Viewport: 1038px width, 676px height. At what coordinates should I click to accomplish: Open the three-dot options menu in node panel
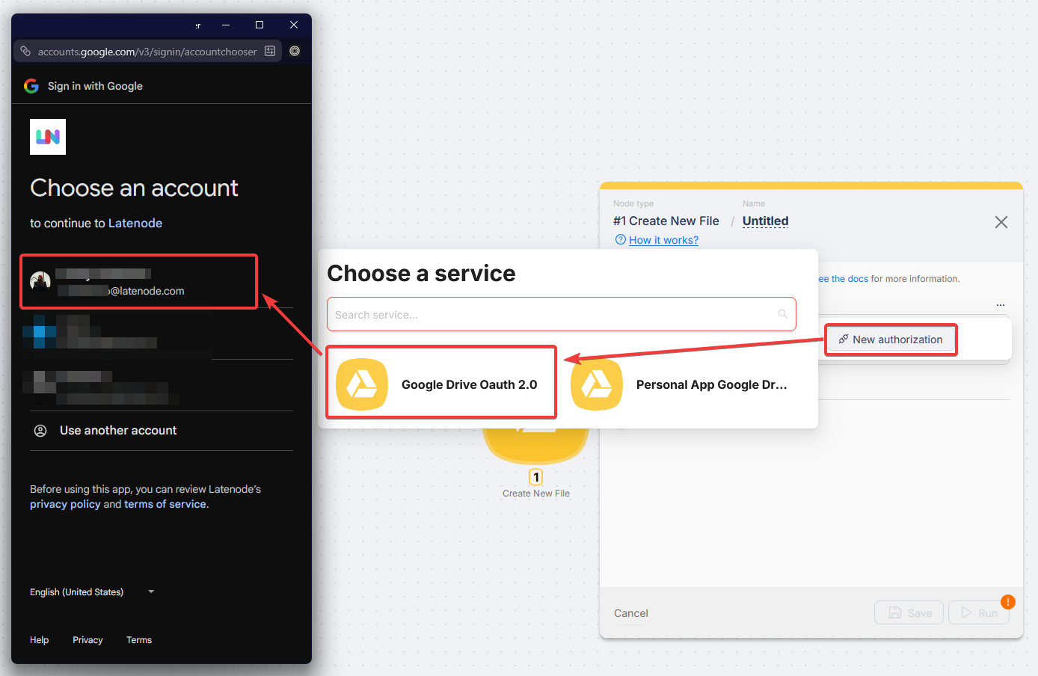click(1001, 304)
